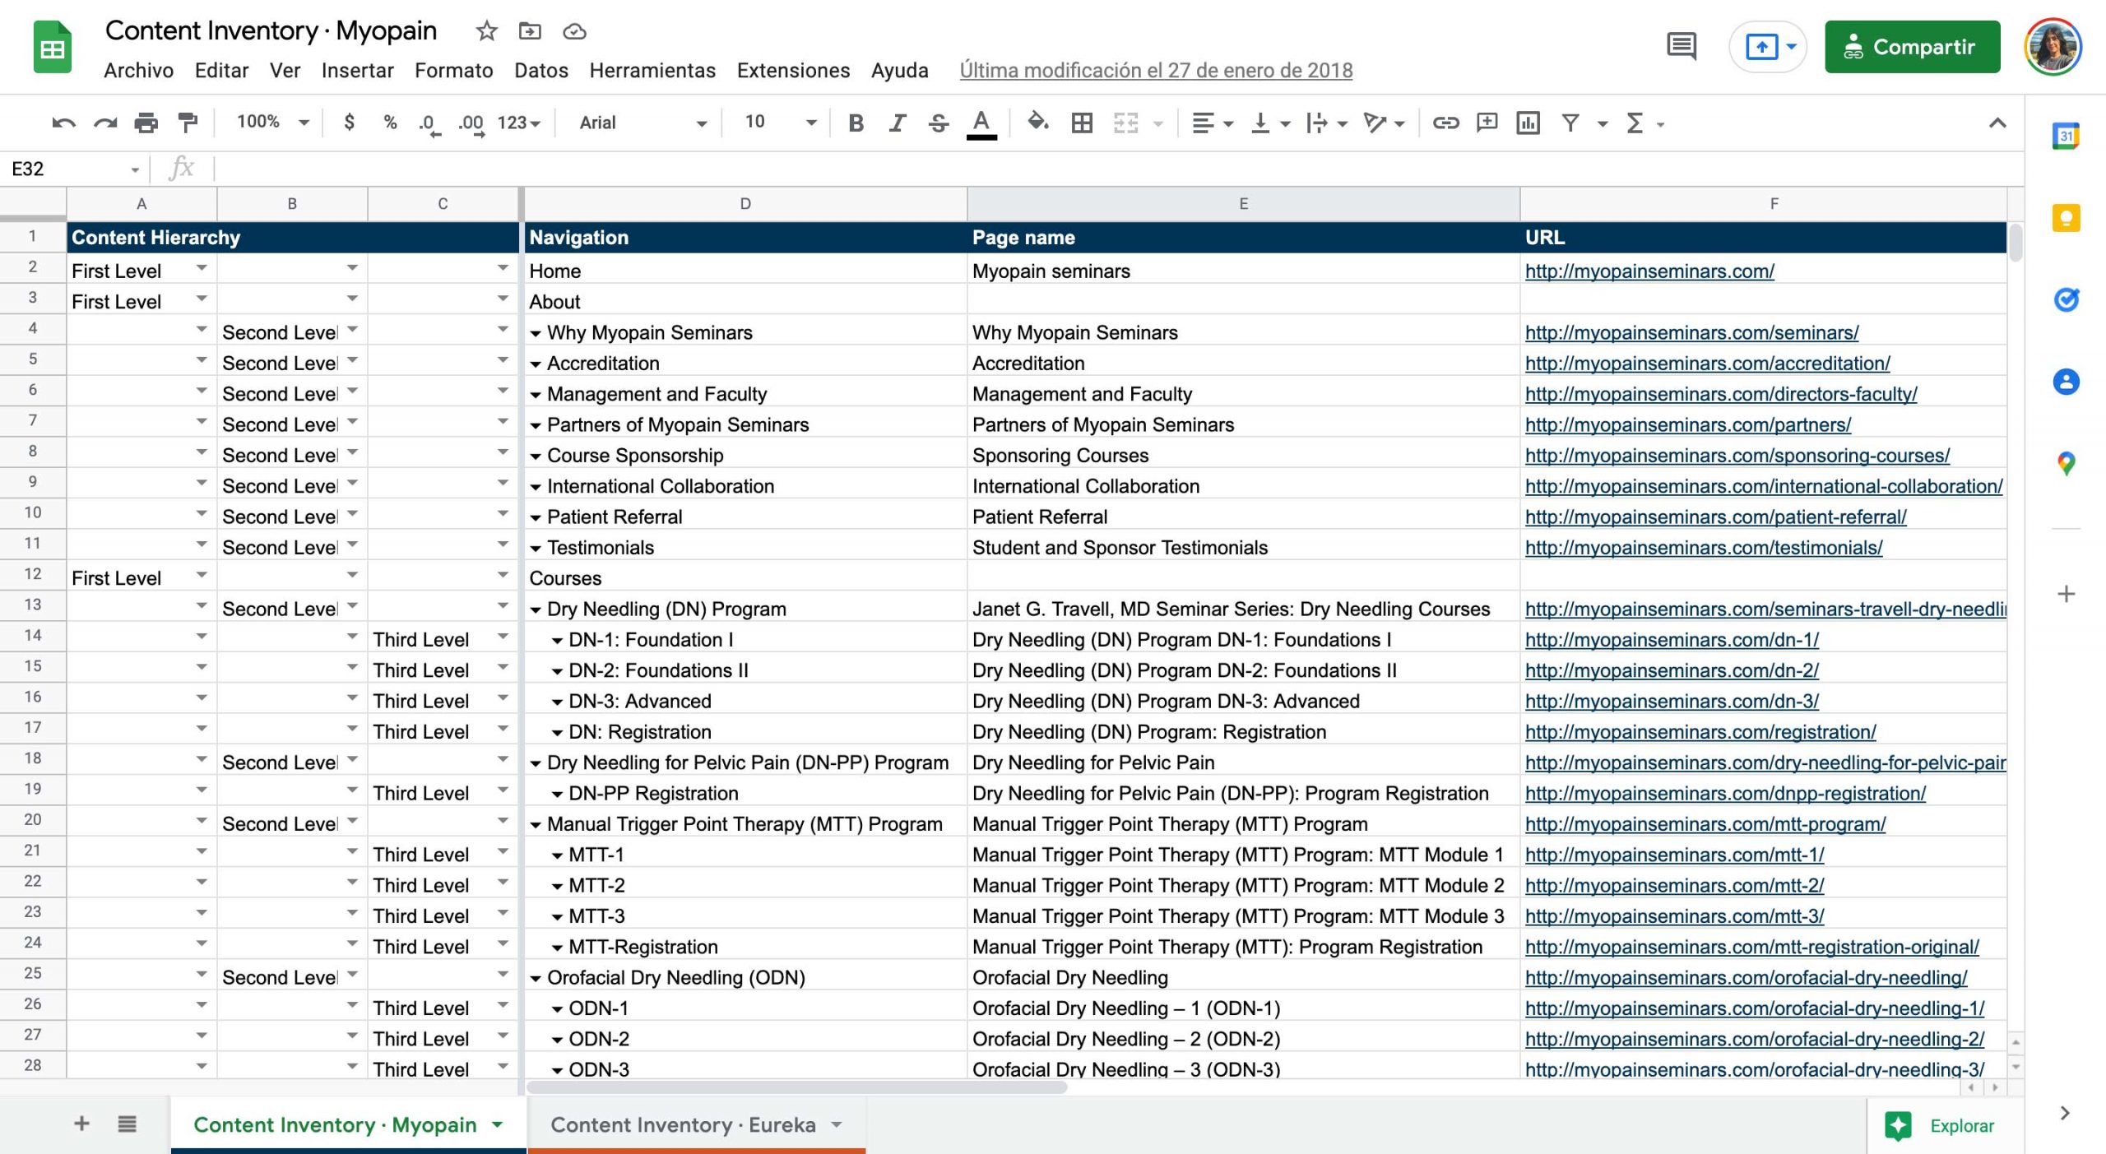Open the Archivo menu
Viewport: 2106px width, 1154px height.
pyautogui.click(x=138, y=71)
